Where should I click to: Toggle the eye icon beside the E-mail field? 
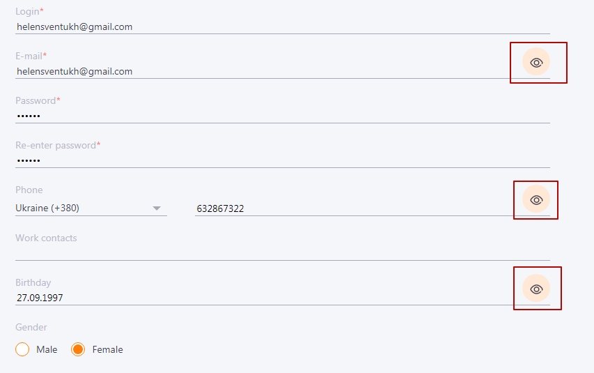point(536,62)
